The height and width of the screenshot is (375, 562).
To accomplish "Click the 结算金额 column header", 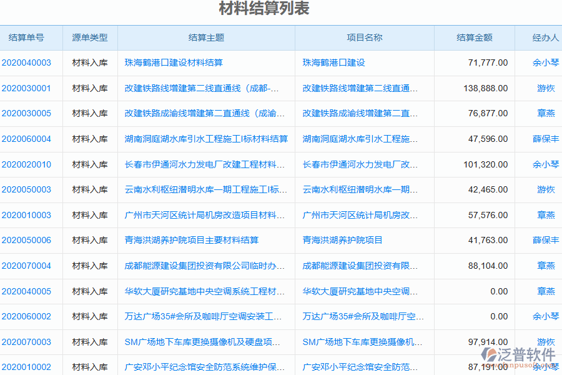I will tap(475, 37).
